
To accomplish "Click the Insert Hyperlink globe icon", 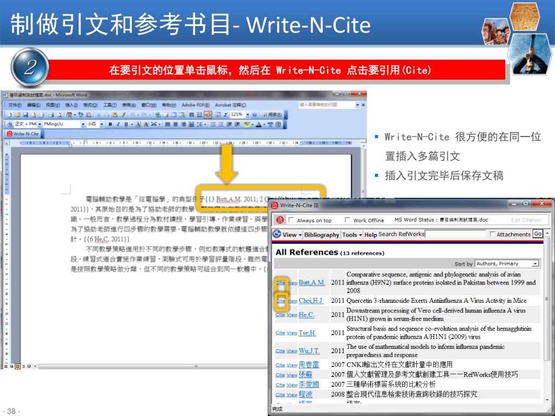I will click(158, 115).
